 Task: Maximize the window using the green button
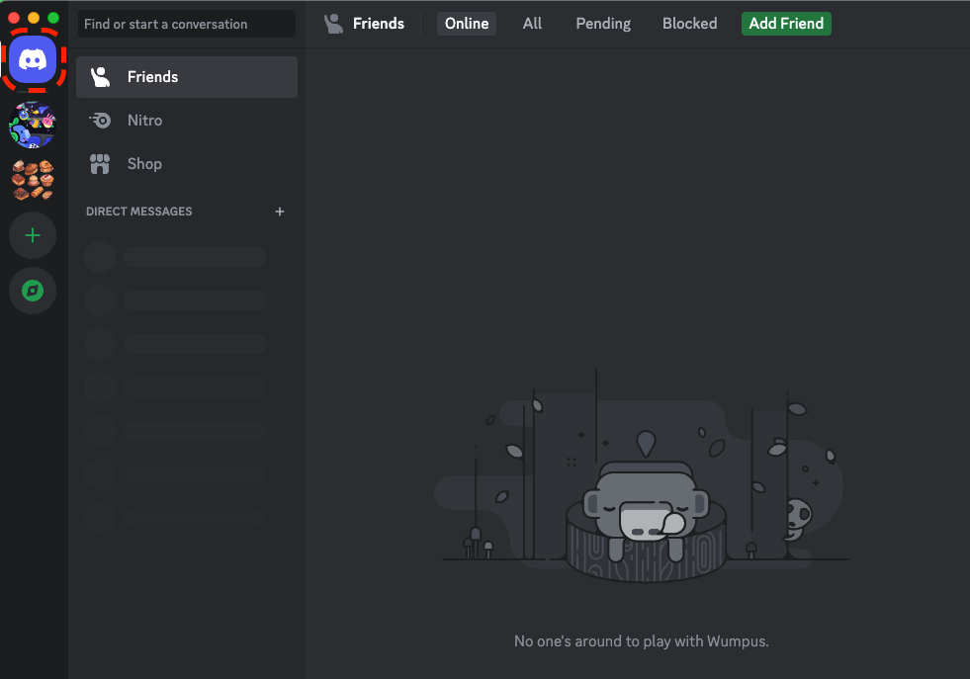point(53,18)
